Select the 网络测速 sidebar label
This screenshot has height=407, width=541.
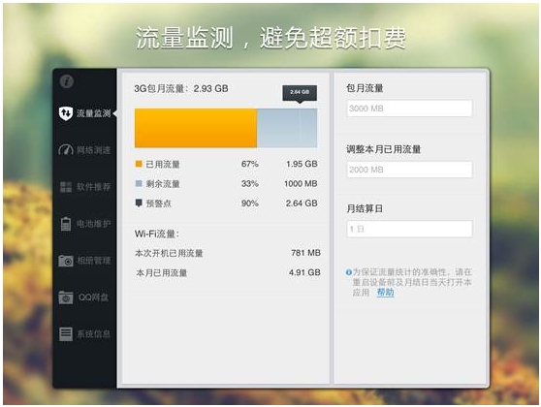pyautogui.click(x=93, y=150)
